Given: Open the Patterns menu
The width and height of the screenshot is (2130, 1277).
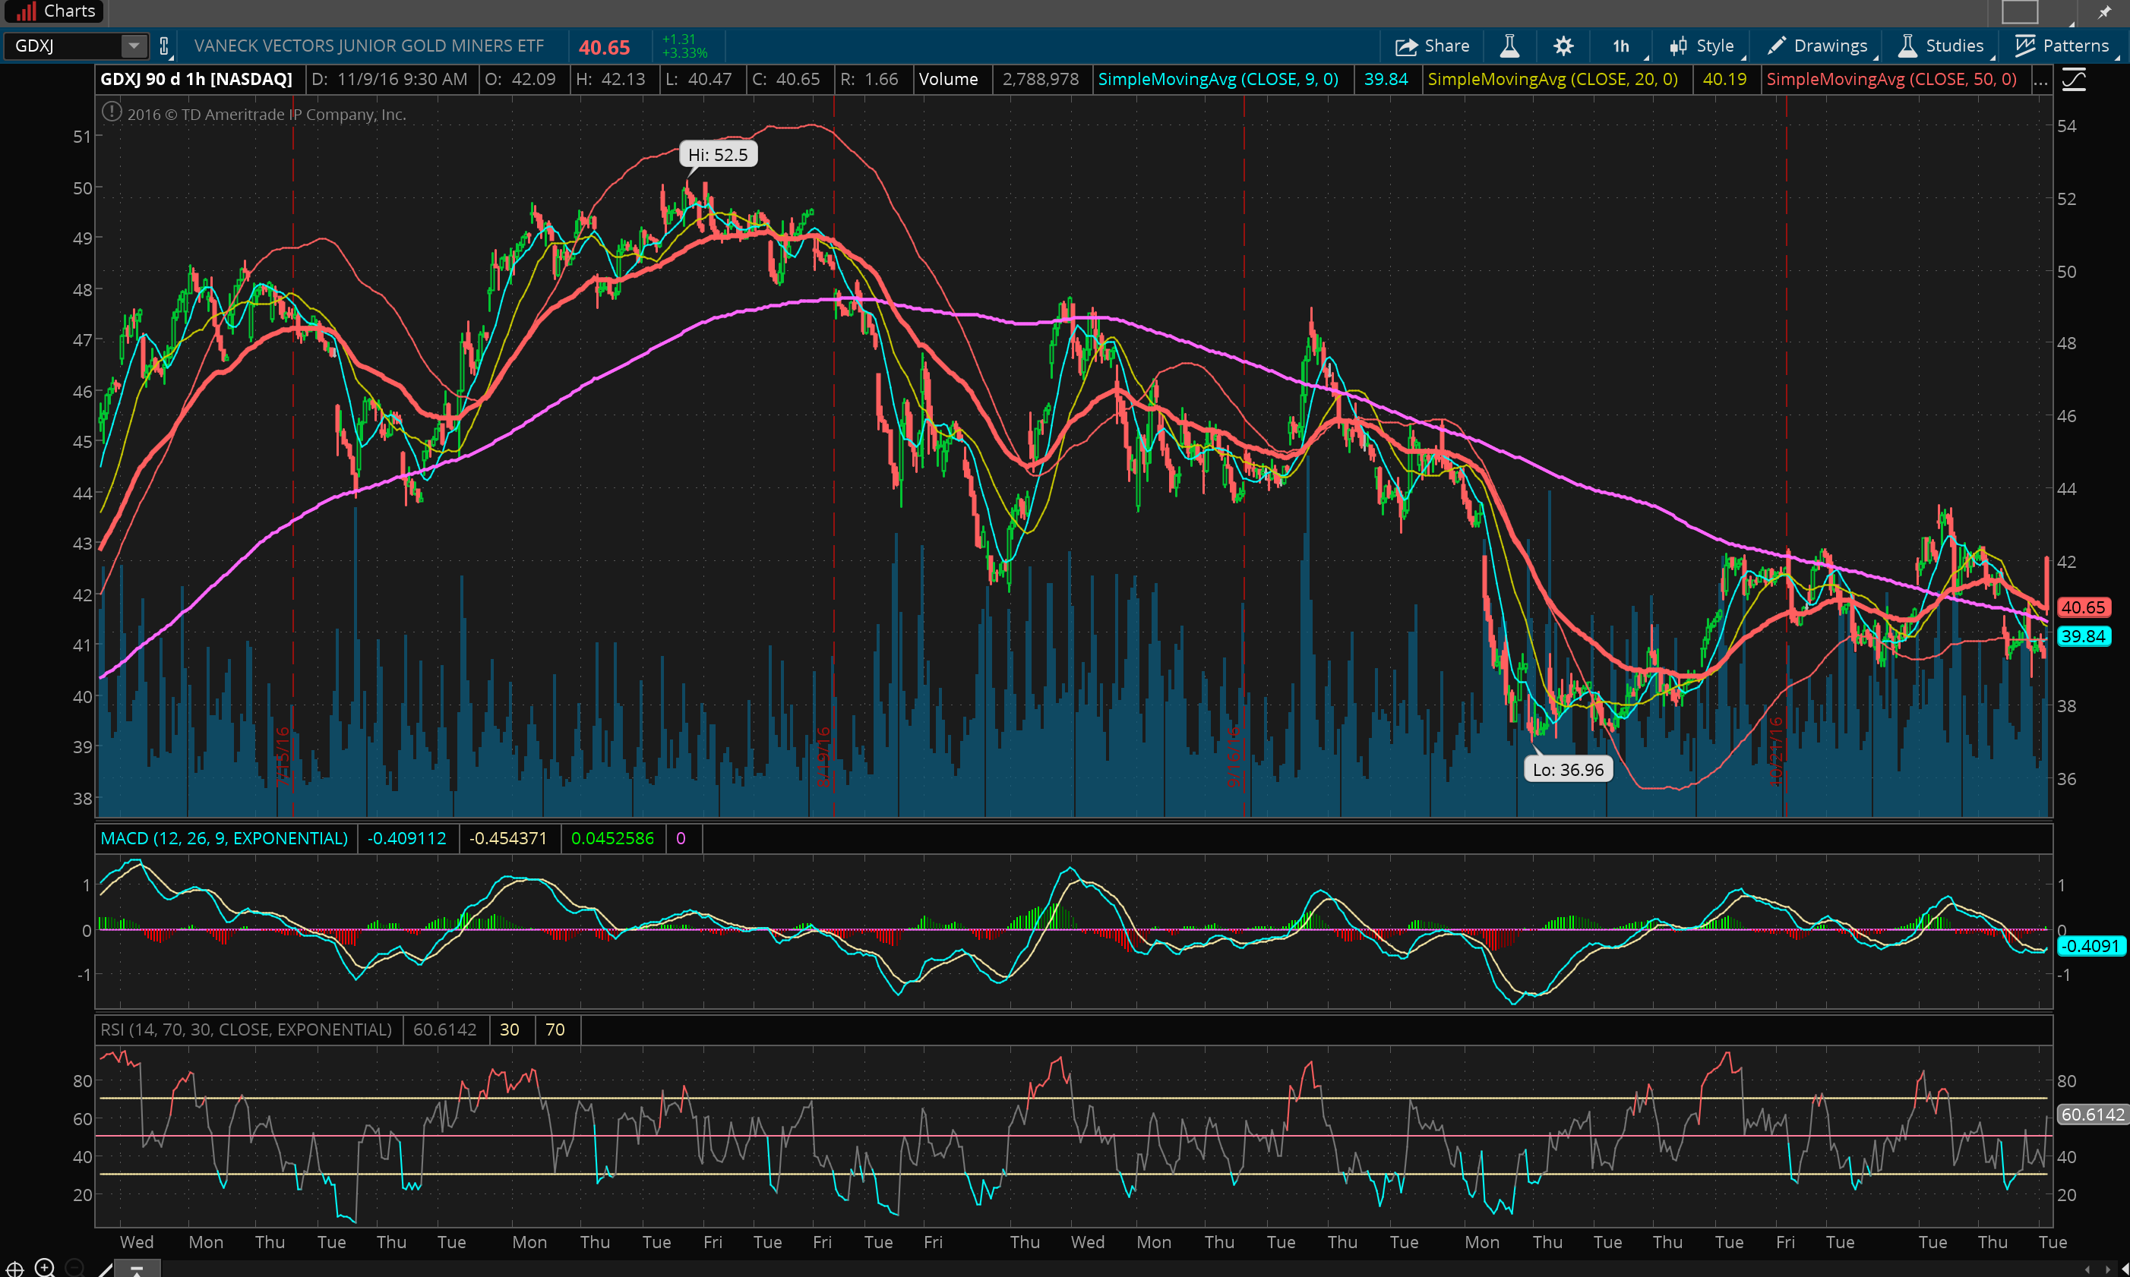Looking at the screenshot, I should [x=2063, y=46].
